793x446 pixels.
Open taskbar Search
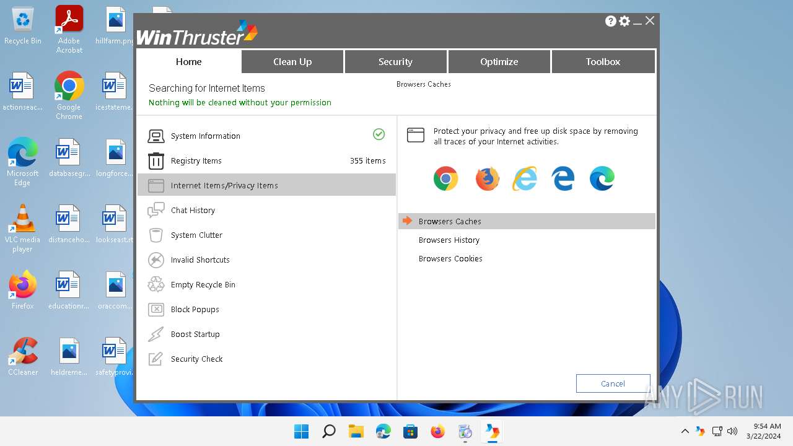tap(329, 431)
